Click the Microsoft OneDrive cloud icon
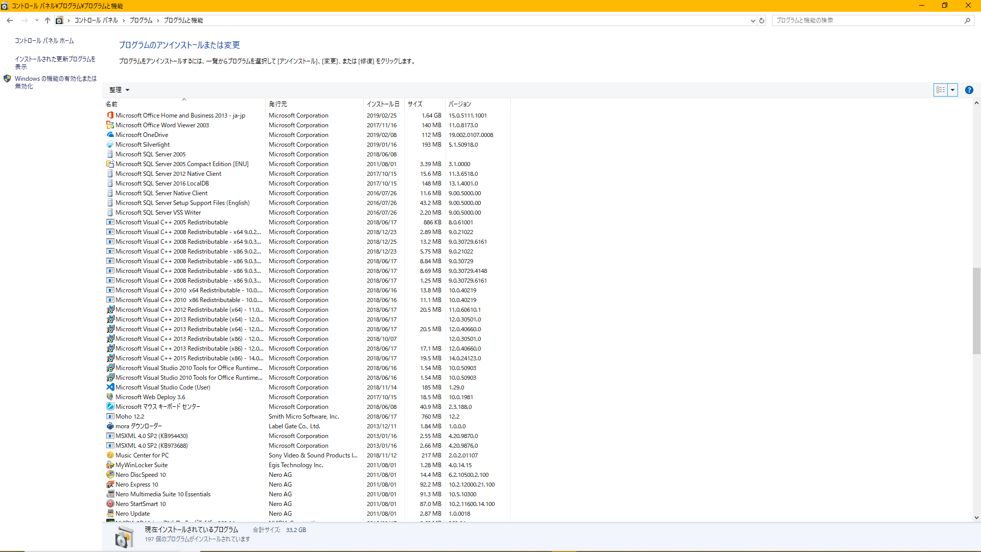Viewport: 981px width, 552px height. tap(110, 135)
